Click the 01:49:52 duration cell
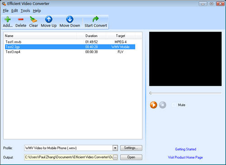This screenshot has height=165, width=226. [x=91, y=42]
